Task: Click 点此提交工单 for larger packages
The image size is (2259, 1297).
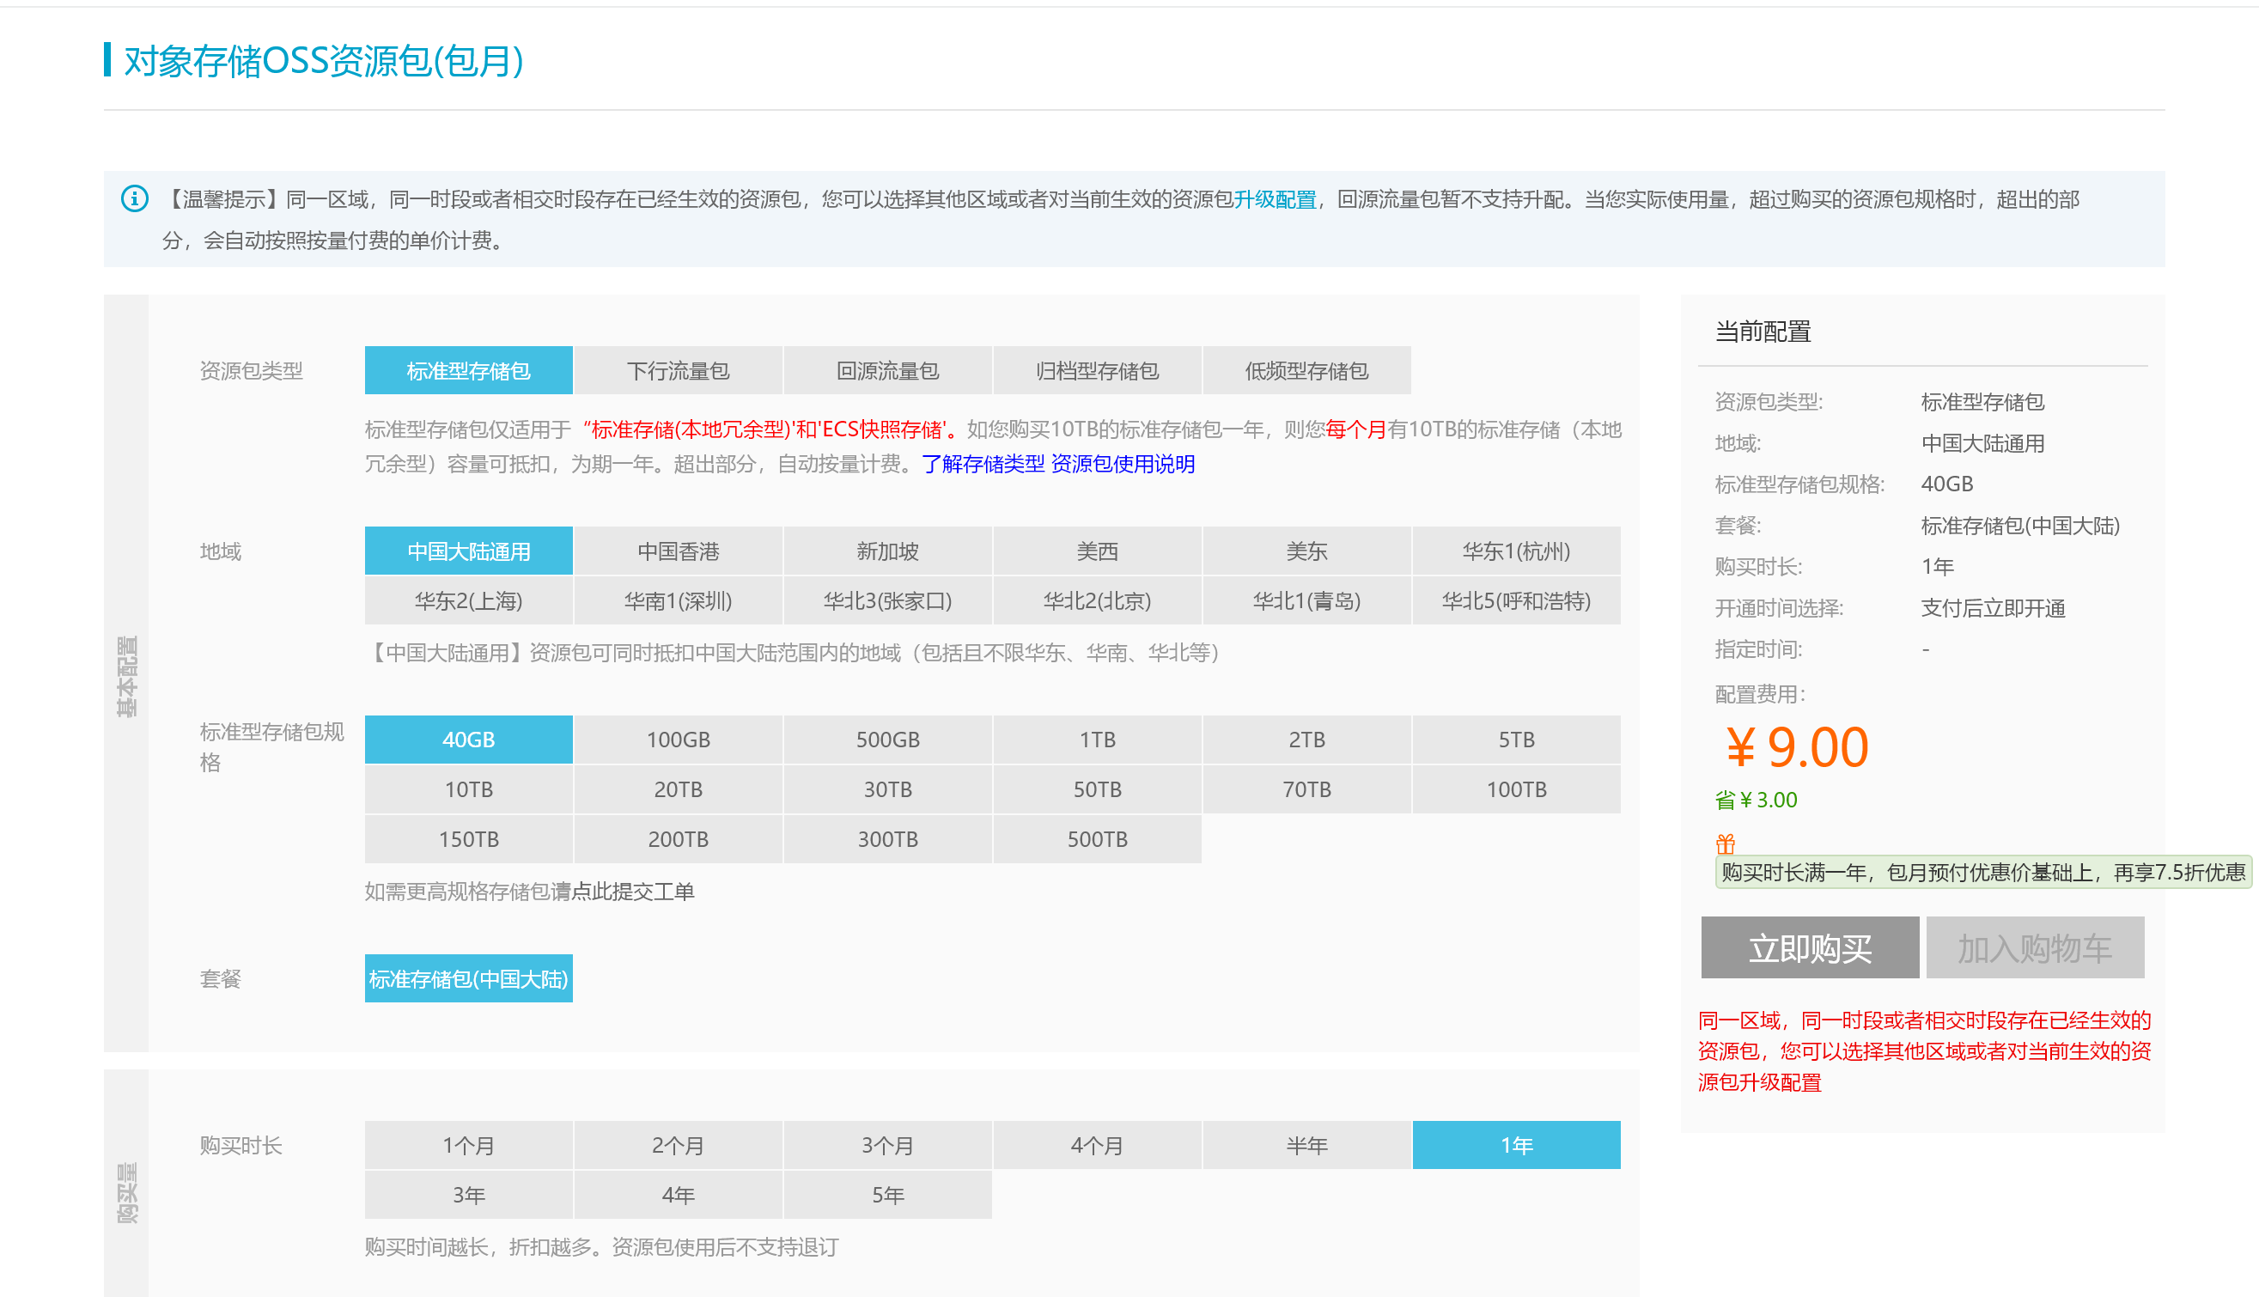Action: 632,892
